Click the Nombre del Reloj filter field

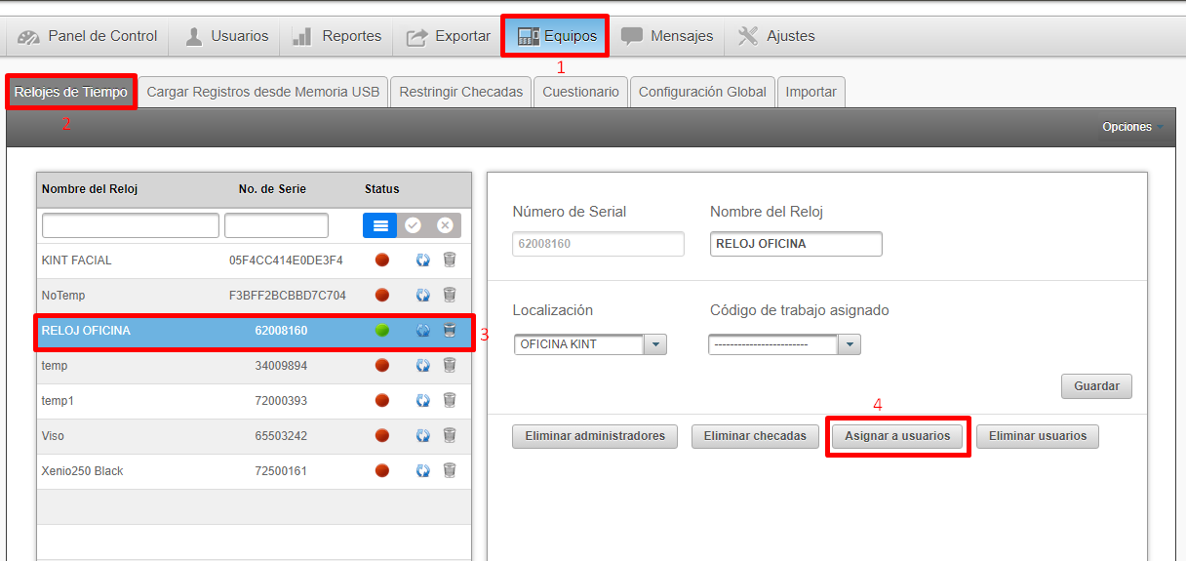tap(130, 225)
